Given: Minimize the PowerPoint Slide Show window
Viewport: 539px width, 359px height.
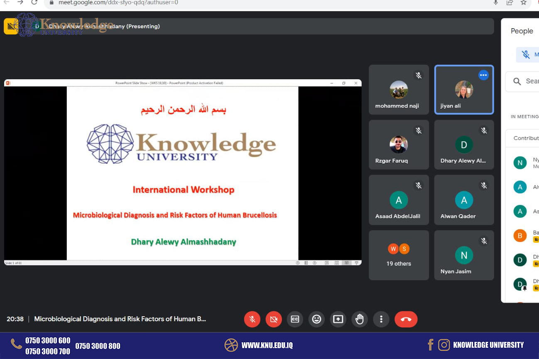Looking at the screenshot, I should pos(332,83).
